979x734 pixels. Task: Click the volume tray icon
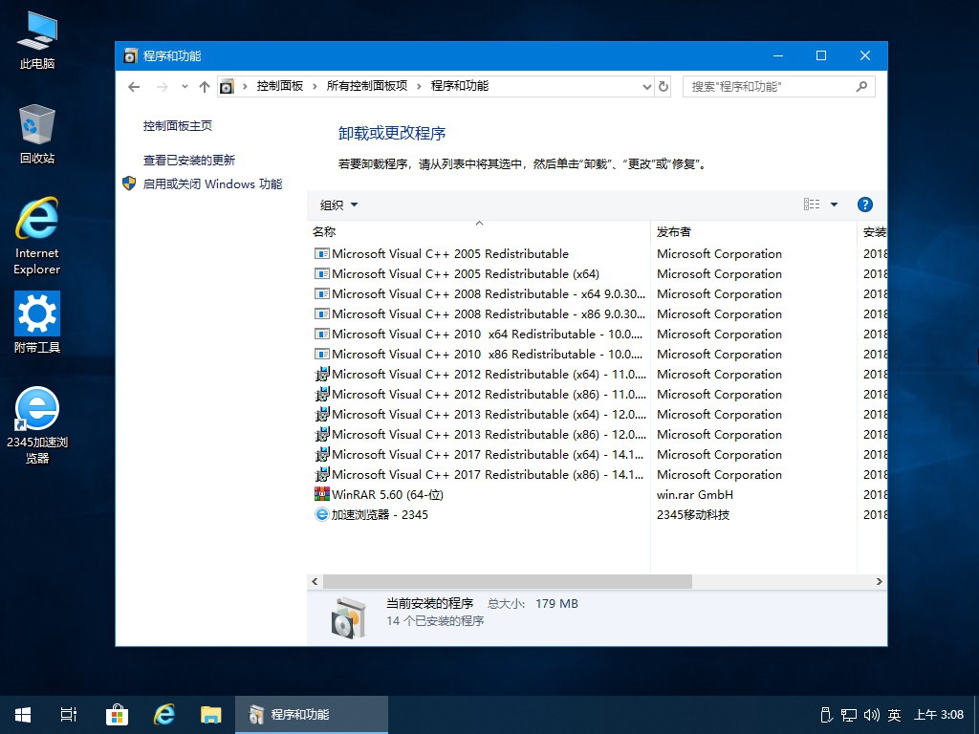871,715
